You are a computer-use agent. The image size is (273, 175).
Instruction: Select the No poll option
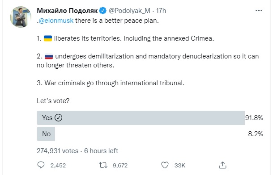46,134
